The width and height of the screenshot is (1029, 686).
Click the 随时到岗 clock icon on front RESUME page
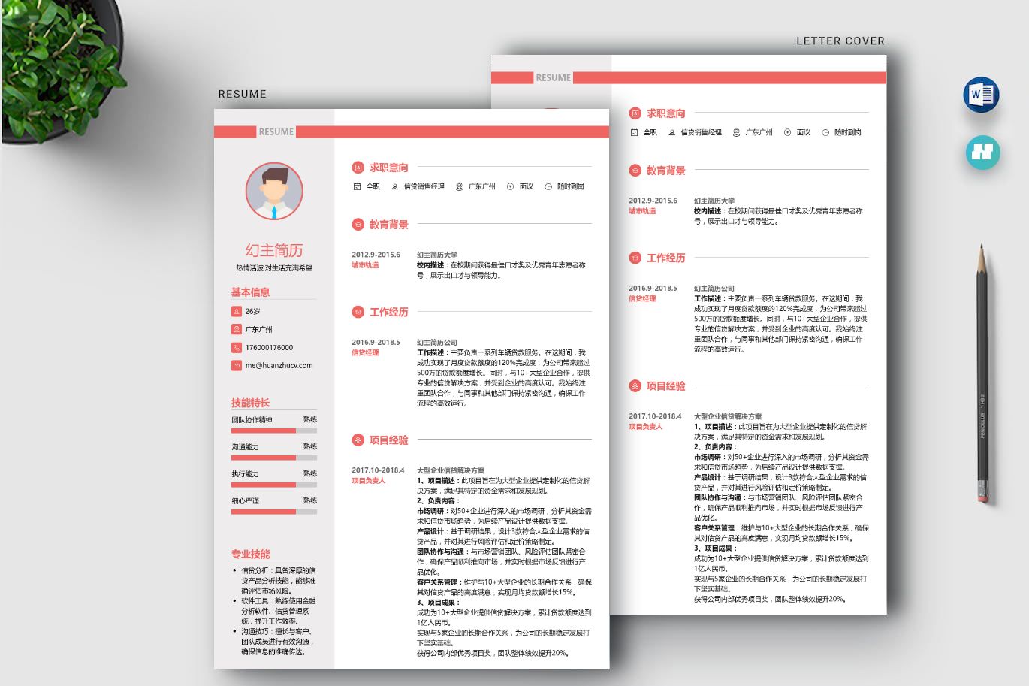pos(548,186)
